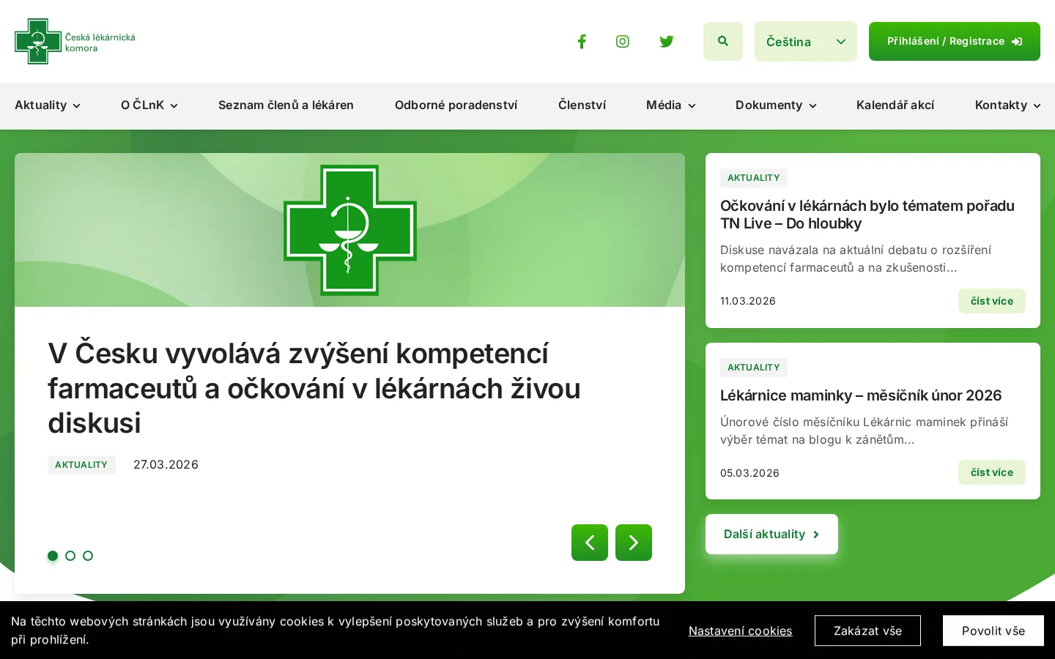Open the Facebook page icon
The width and height of the screenshot is (1055, 659).
(x=582, y=42)
